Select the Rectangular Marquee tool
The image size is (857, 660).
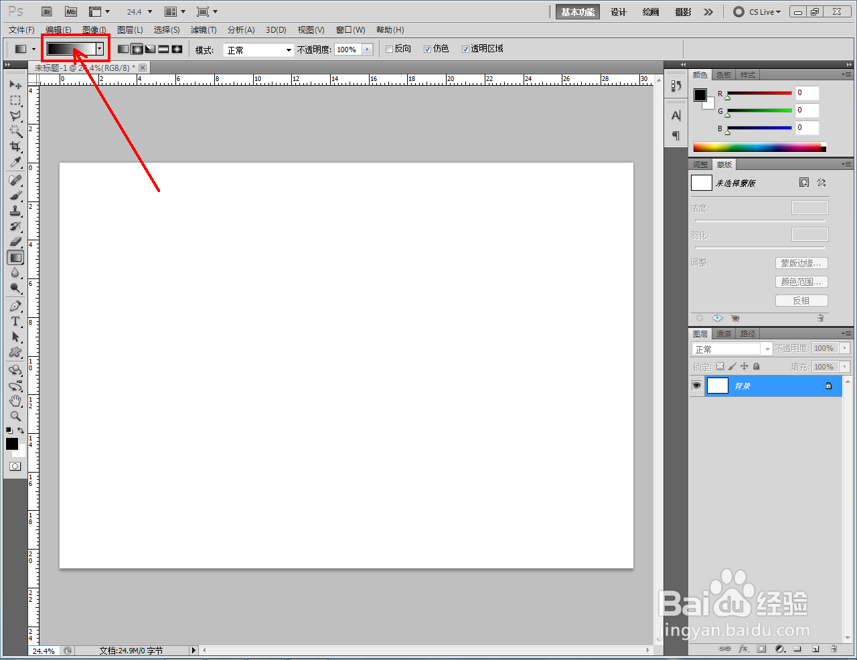[15, 100]
